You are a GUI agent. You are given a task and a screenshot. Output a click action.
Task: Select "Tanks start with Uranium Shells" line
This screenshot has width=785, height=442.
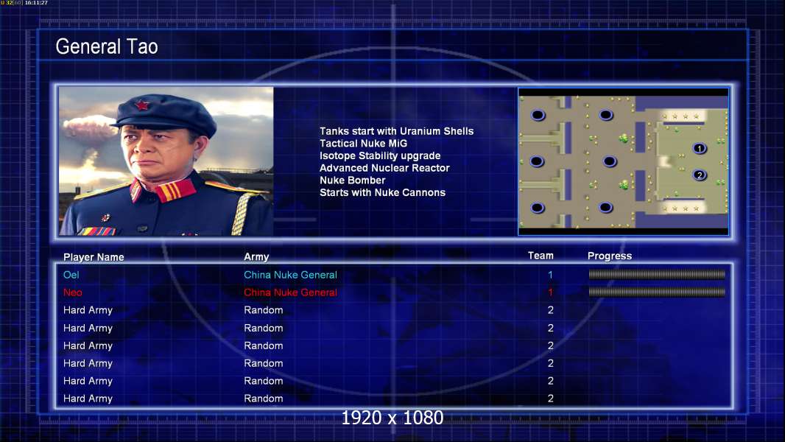[x=396, y=131]
